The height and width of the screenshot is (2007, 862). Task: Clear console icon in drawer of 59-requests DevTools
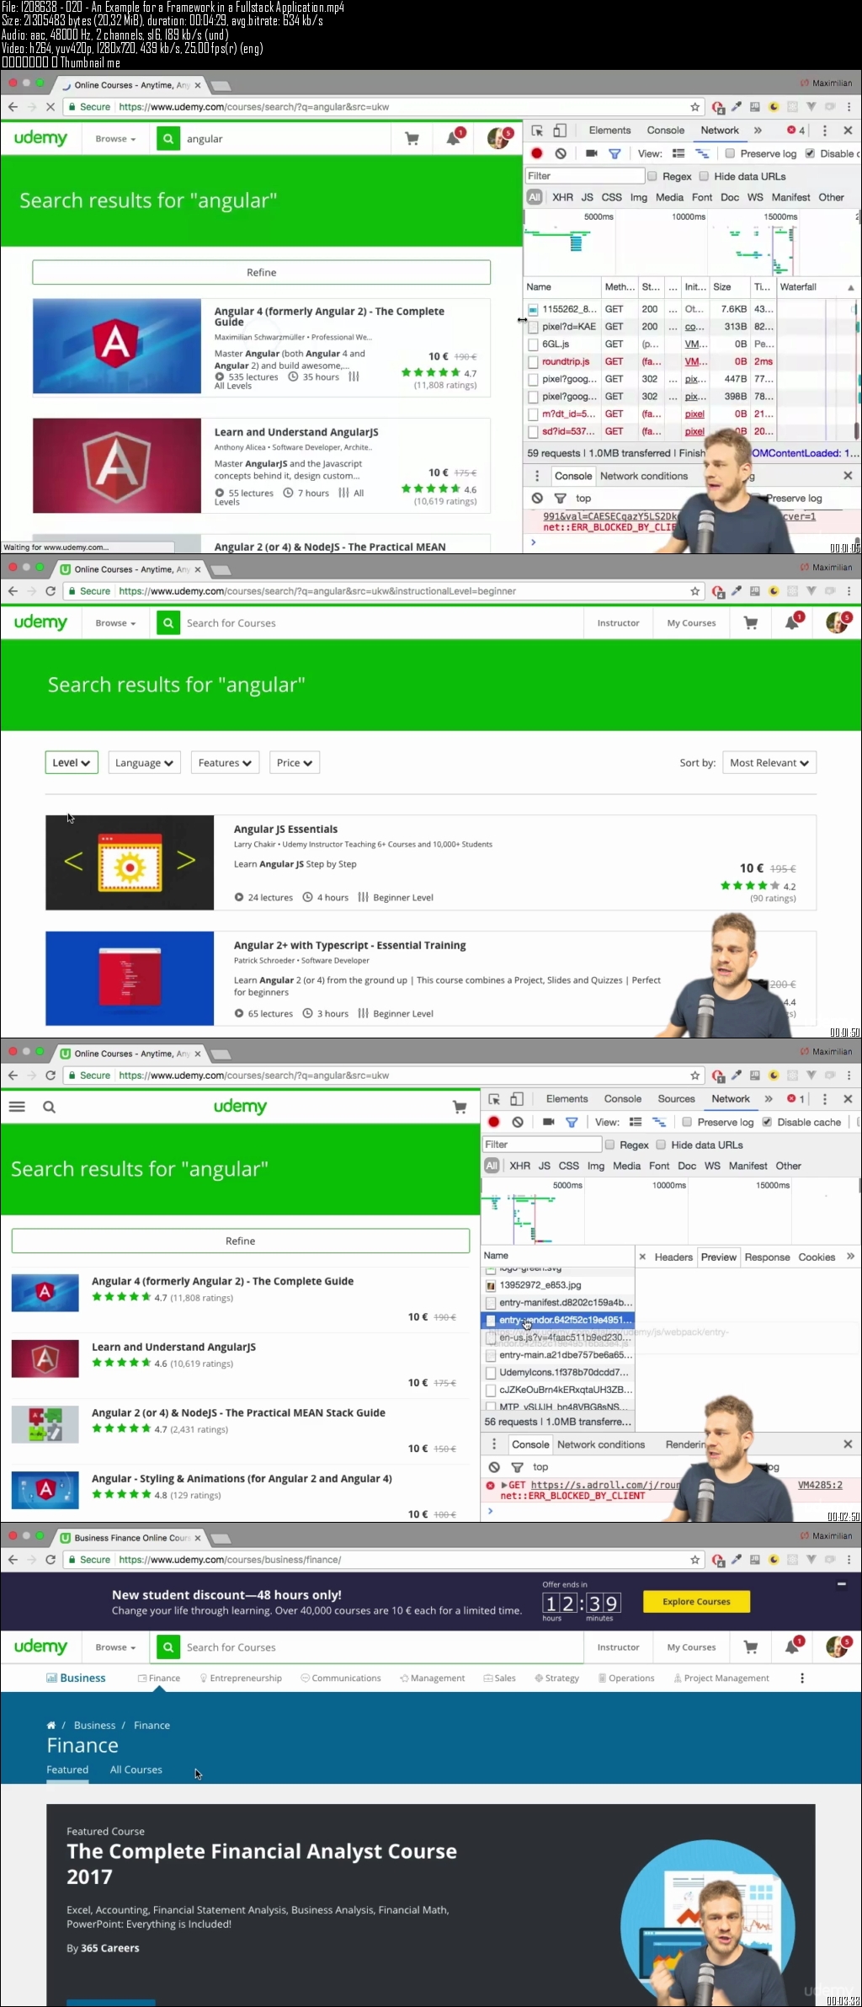point(537,499)
